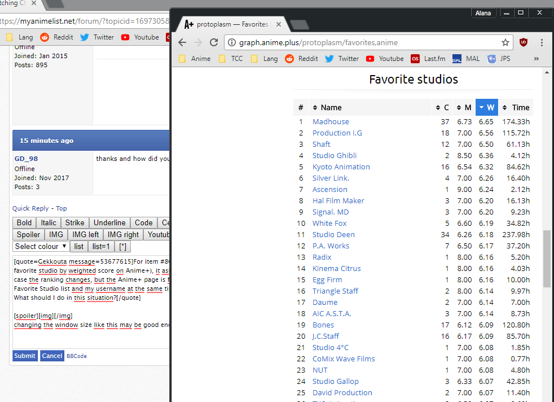Reload the anime.plus page

click(214, 42)
